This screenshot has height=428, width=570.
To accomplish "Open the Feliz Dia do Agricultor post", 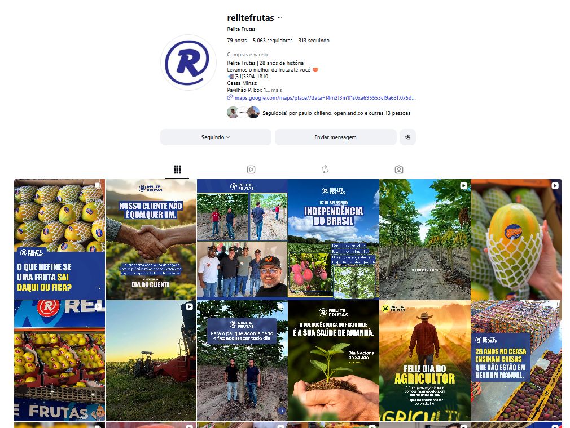I will coord(425,360).
